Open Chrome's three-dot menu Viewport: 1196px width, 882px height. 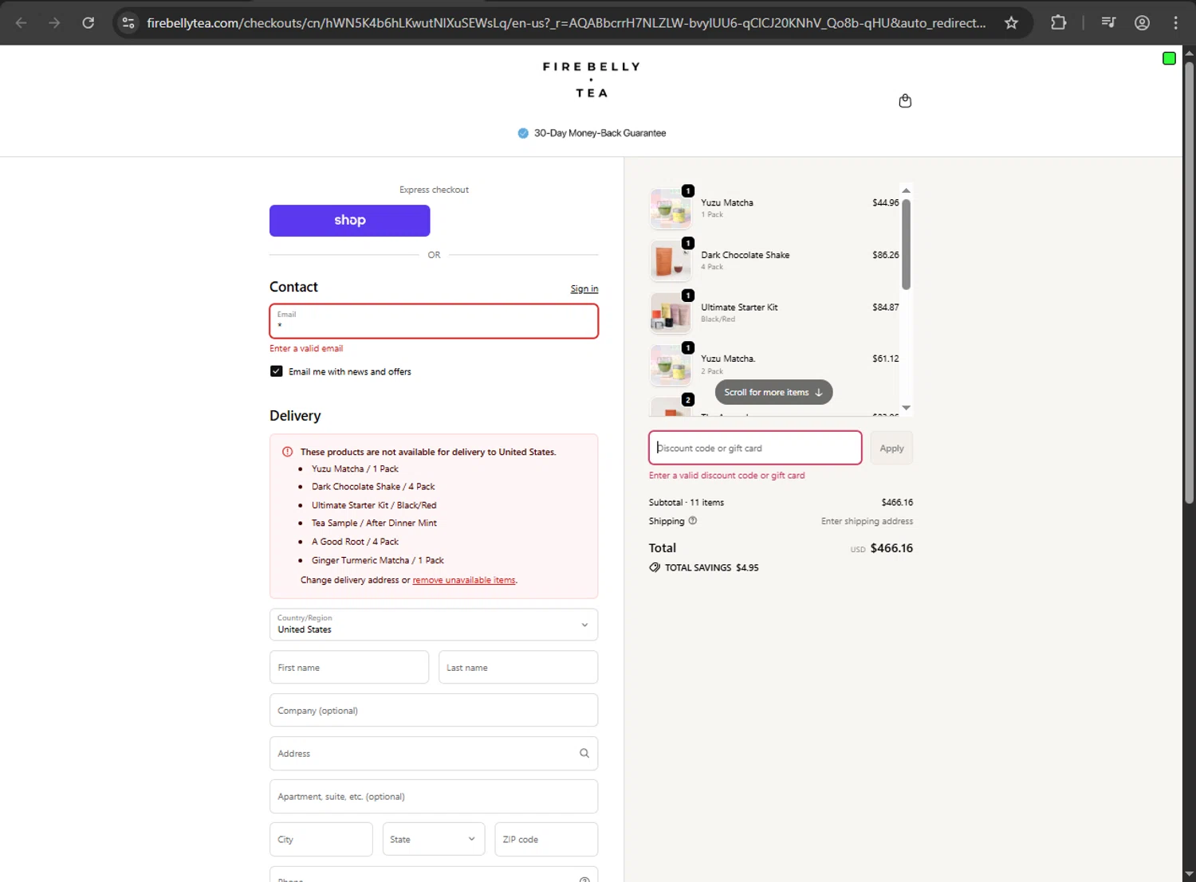1175,22
